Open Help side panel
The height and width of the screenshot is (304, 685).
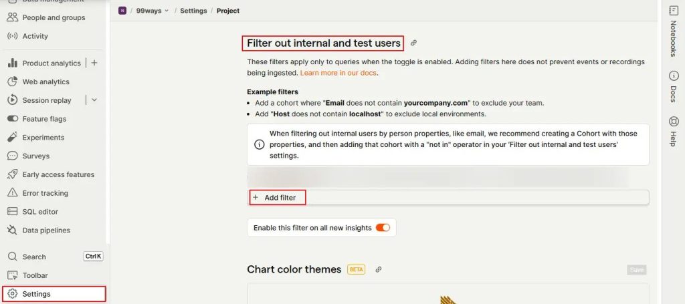pyautogui.click(x=673, y=131)
